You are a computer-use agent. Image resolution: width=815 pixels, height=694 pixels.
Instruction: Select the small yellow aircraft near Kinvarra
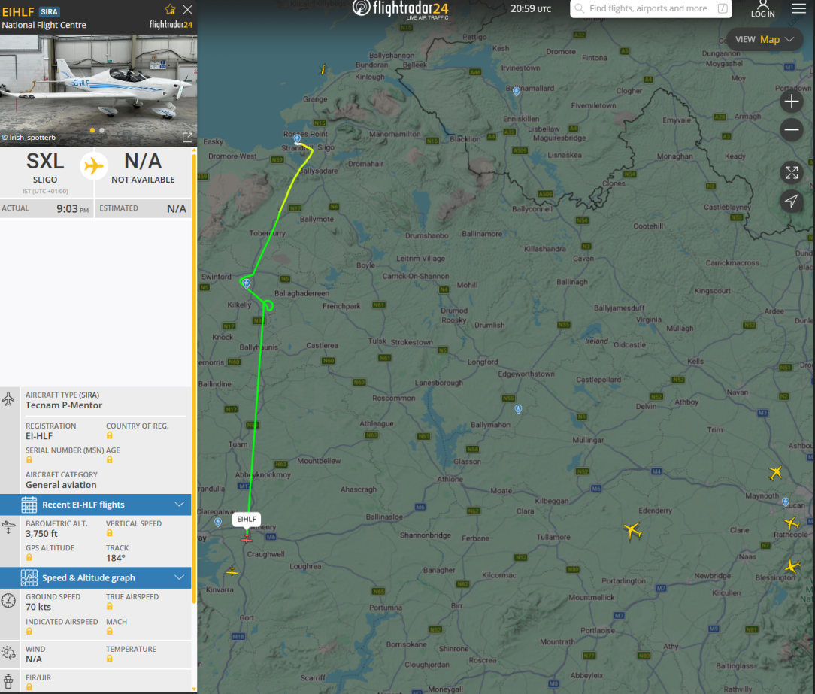(232, 571)
